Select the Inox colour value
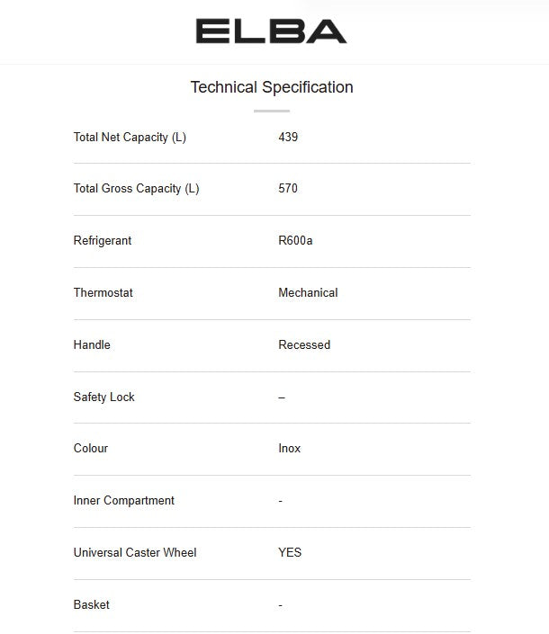Screen dimensions: 549x634 point(290,449)
